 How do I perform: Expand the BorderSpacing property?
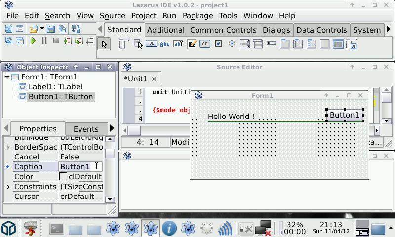8,147
